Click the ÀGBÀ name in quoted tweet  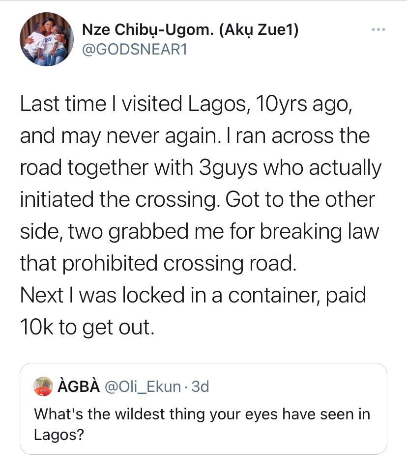pos(77,387)
